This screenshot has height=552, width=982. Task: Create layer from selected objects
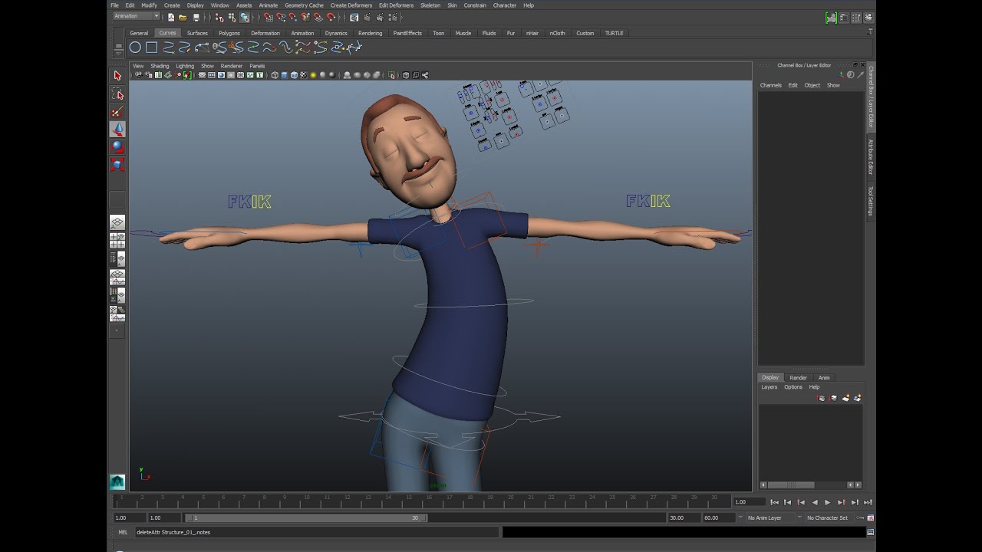857,398
